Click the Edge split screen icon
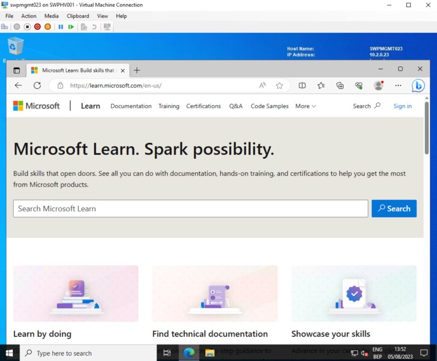437x361 pixels. click(x=302, y=86)
